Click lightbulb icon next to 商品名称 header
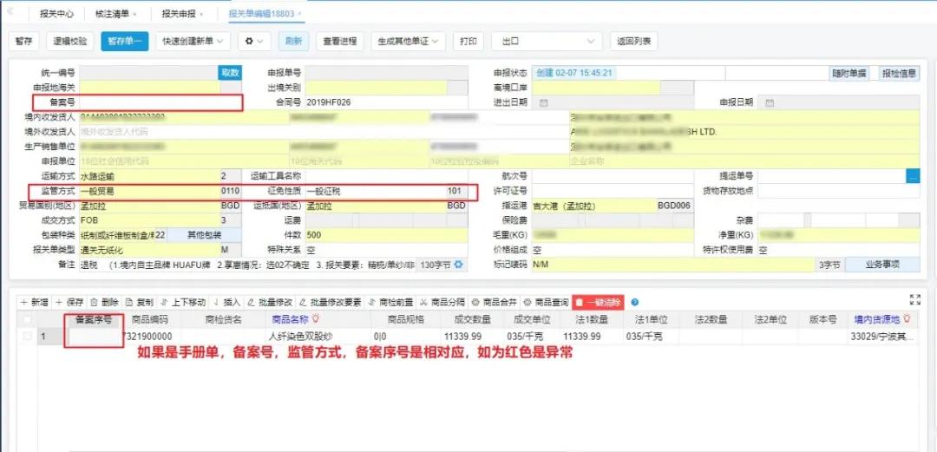This screenshot has width=937, height=452. [316, 319]
